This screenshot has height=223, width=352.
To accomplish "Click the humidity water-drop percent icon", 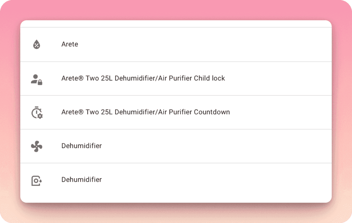I will (x=36, y=44).
